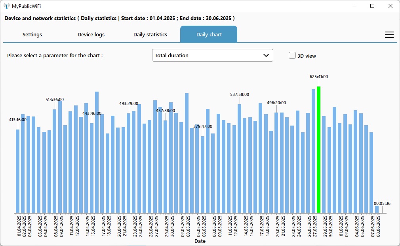Click the bar under the 379:47:00 label
400x246 pixels.
coord(202,174)
